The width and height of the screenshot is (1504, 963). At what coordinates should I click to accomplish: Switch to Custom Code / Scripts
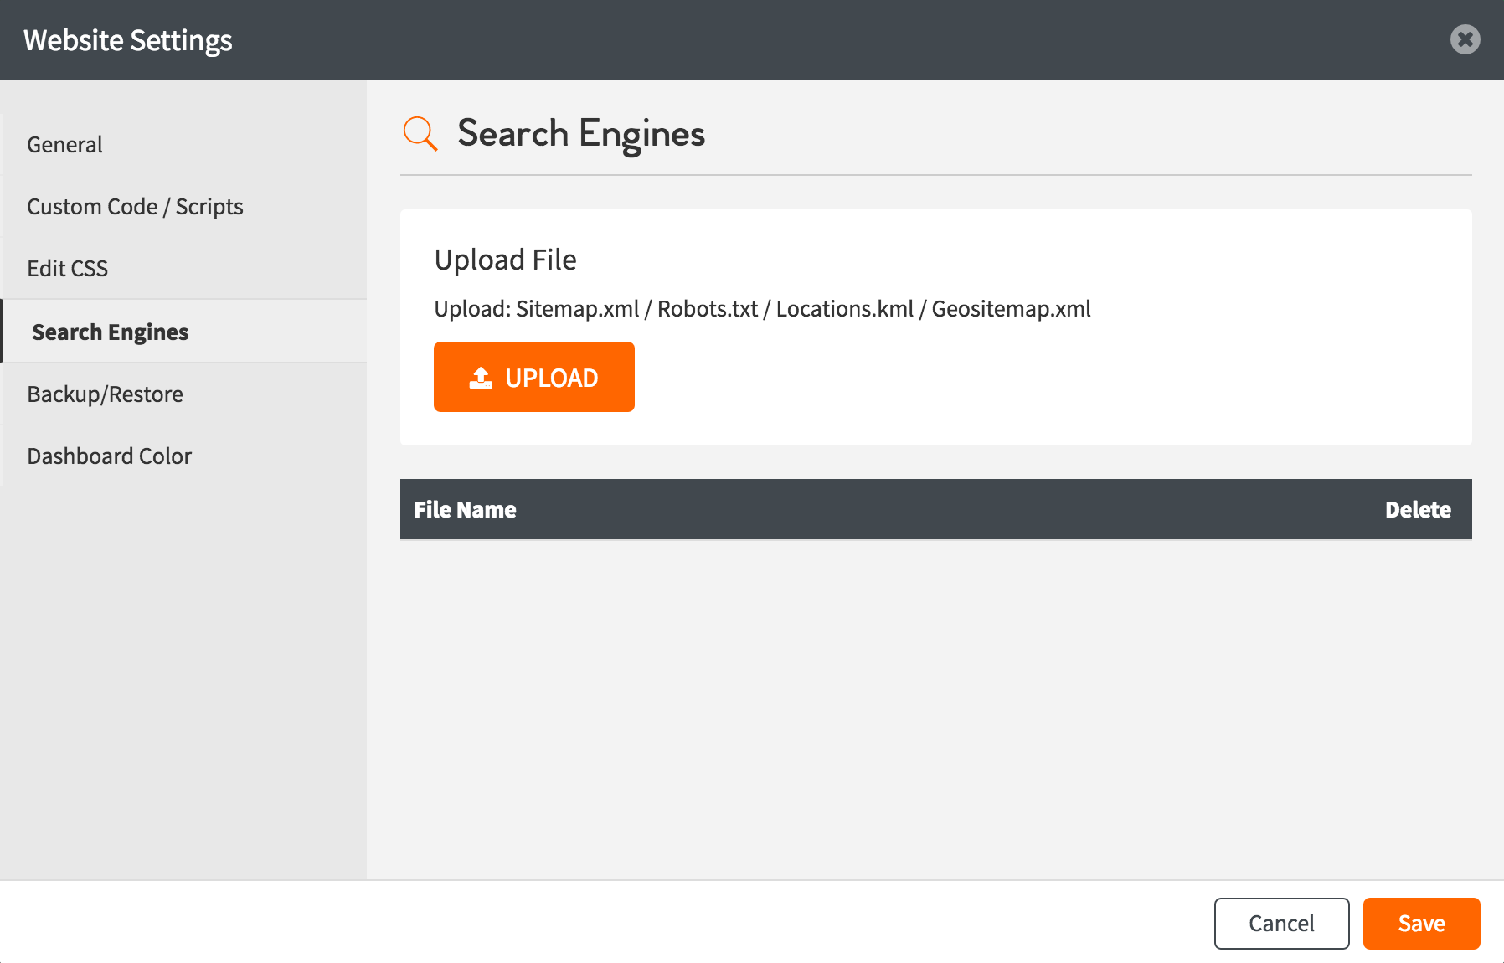pos(135,207)
